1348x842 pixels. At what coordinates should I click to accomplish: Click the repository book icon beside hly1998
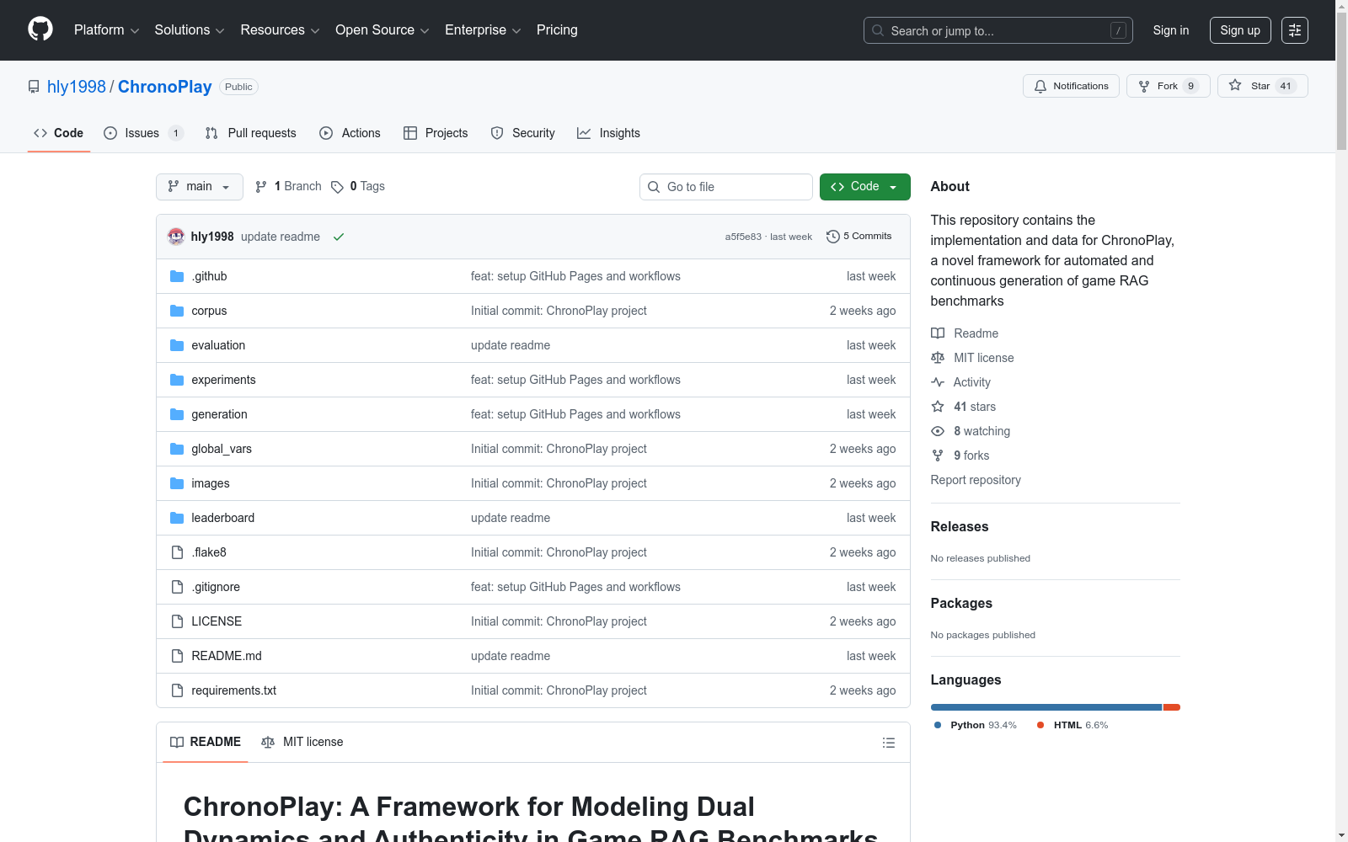34,87
